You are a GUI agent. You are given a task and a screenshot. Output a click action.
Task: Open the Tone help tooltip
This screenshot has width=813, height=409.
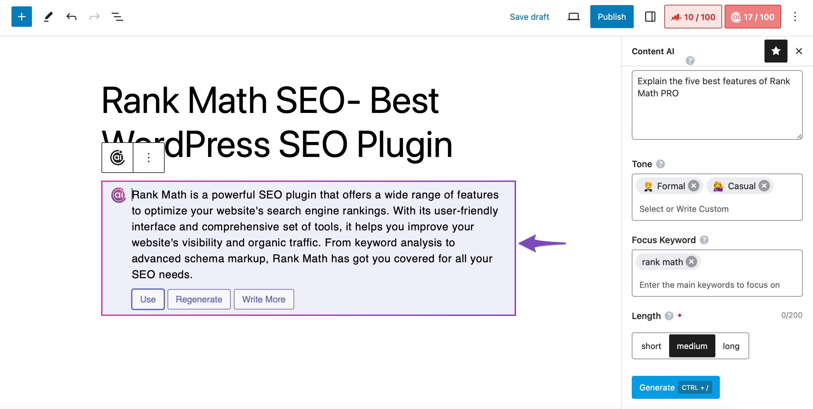click(x=661, y=164)
